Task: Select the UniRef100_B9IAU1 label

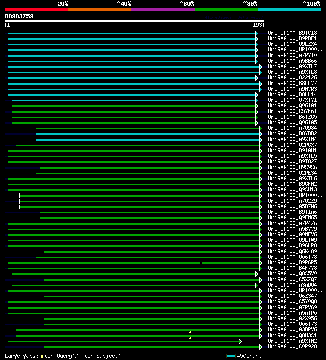Action: pyautogui.click(x=292, y=150)
